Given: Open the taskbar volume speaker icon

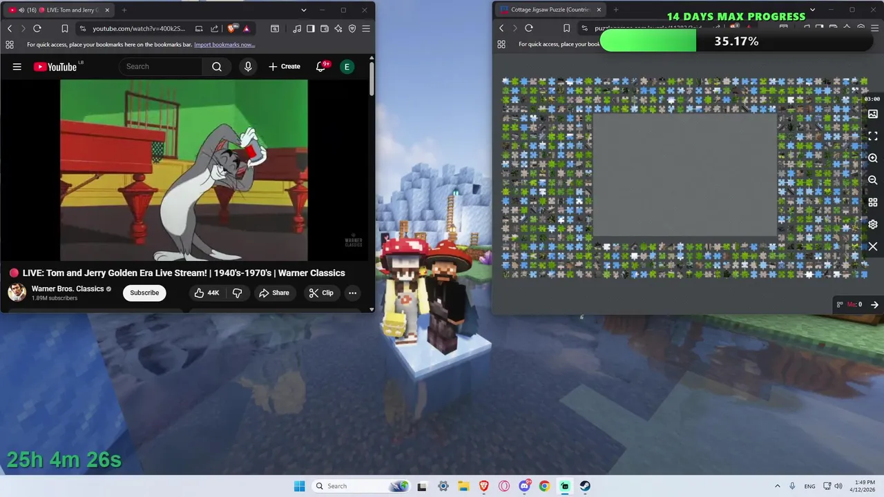Looking at the screenshot, I should (838, 486).
